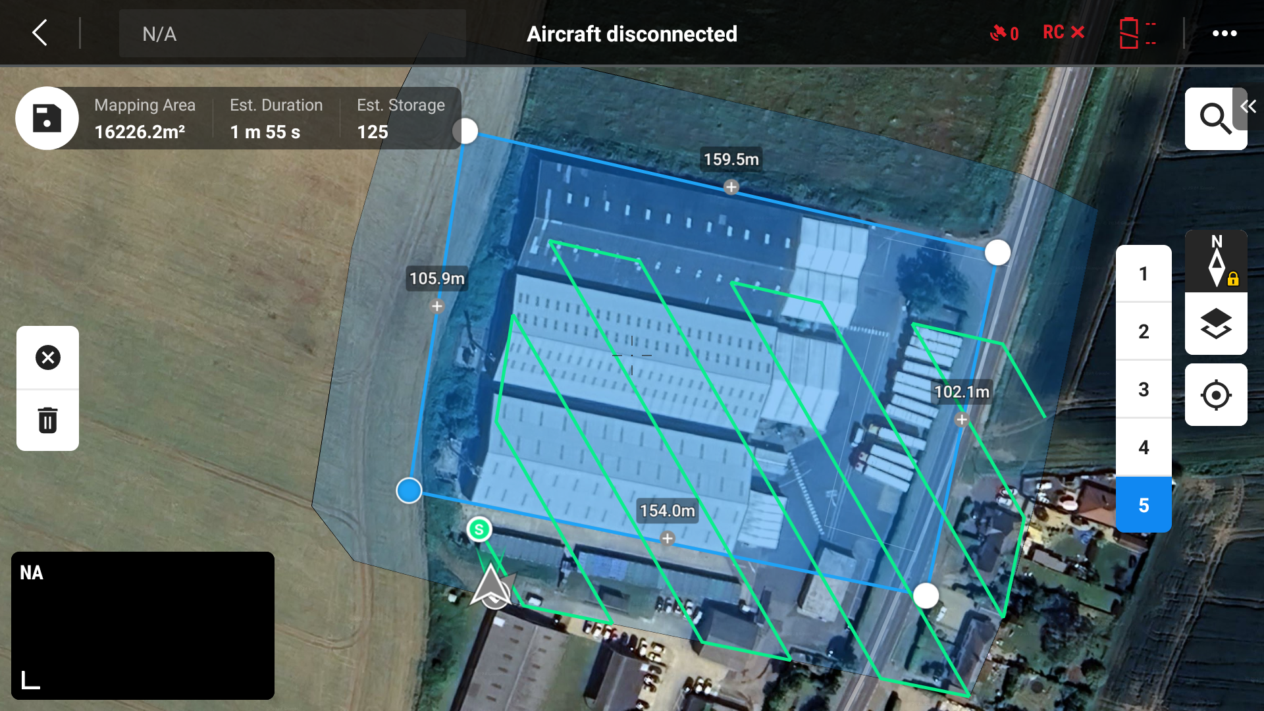Tap the back arrow icon
The height and width of the screenshot is (711, 1264).
click(x=40, y=33)
